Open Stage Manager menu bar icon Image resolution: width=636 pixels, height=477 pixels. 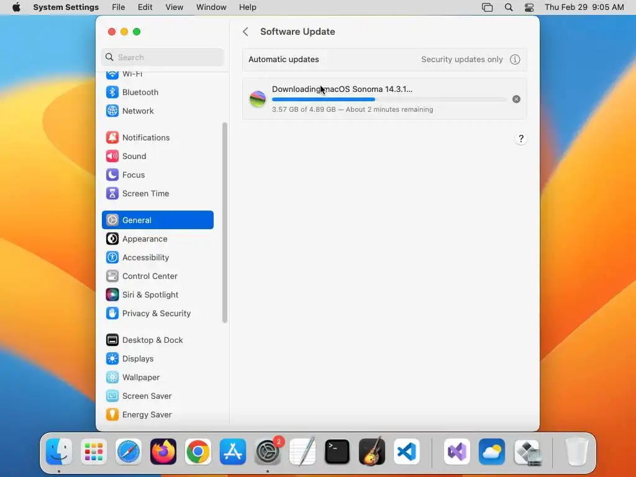pos(487,7)
